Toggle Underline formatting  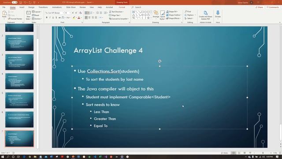click(53, 18)
